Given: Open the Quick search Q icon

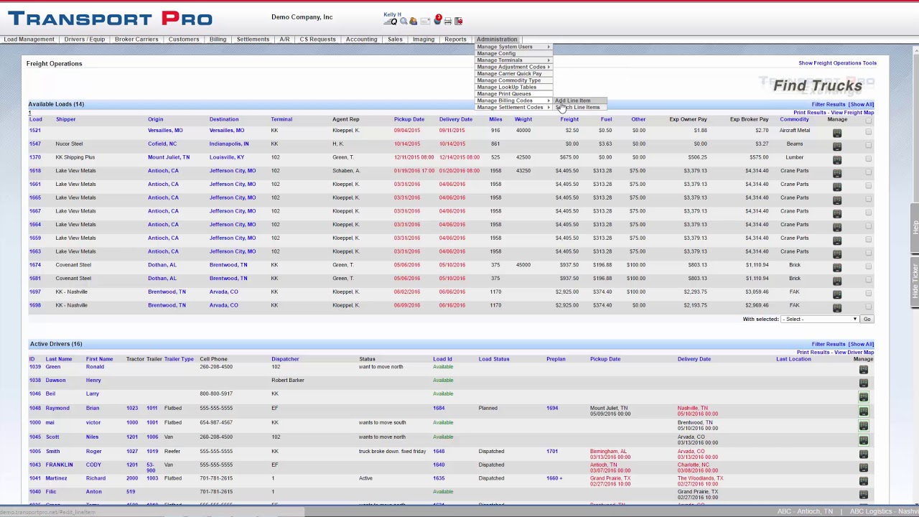Looking at the screenshot, I should (391, 22).
